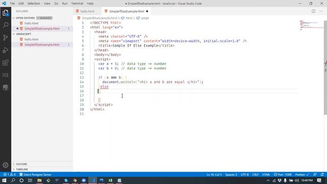
Task: Change indentation via Spaces: 2
Action: click(231, 175)
